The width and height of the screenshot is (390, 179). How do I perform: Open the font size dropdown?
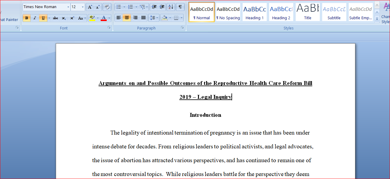(x=83, y=7)
